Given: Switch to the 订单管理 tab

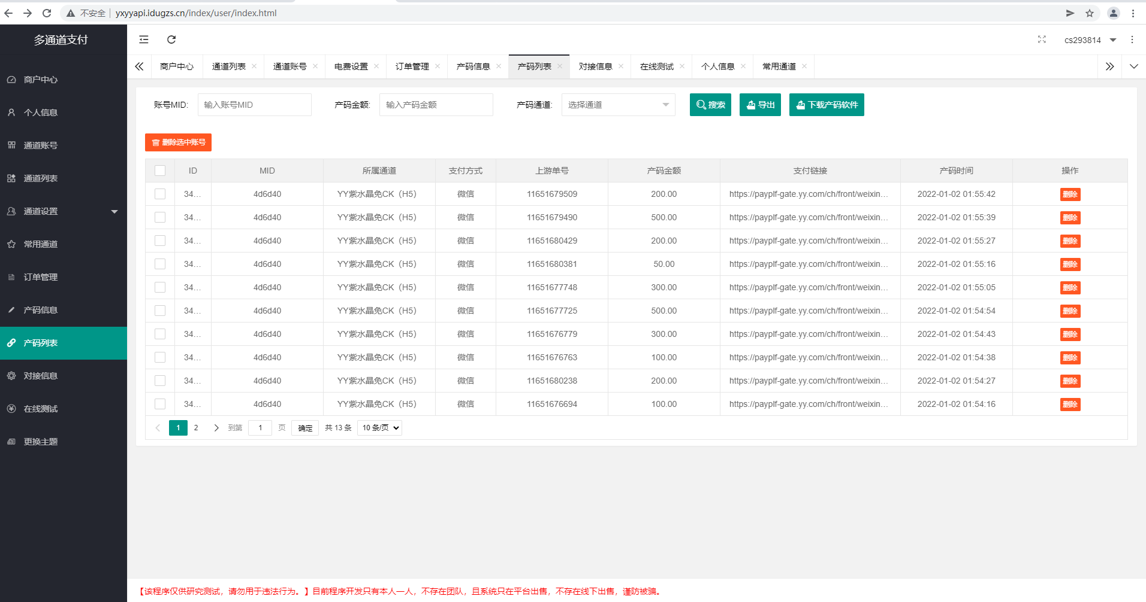Looking at the screenshot, I should pos(412,66).
